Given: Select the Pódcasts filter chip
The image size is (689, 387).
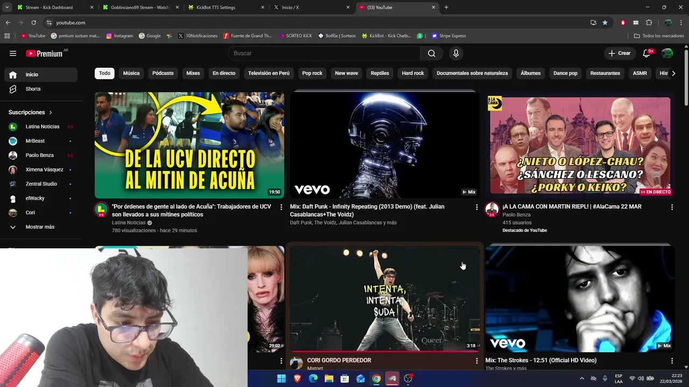Looking at the screenshot, I should click(163, 73).
